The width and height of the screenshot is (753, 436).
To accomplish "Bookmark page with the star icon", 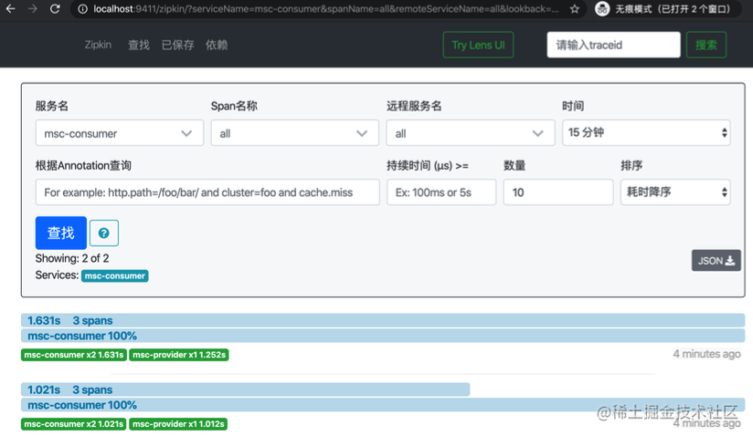I will [x=575, y=9].
